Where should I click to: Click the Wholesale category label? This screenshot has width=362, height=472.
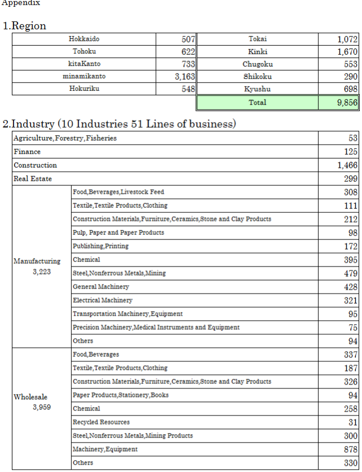click(30, 397)
